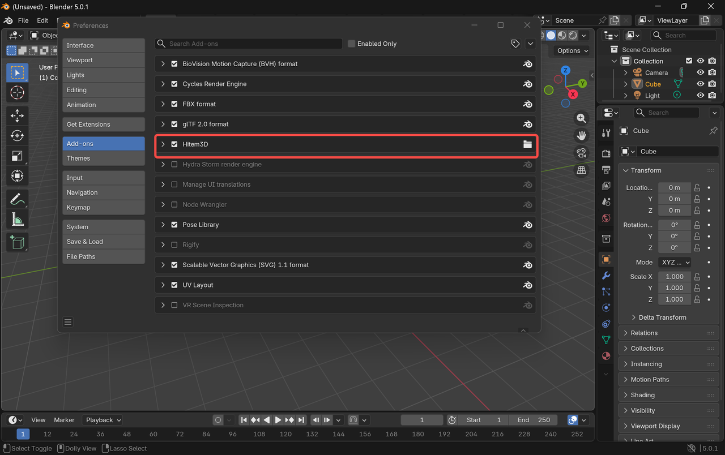
Task: Click inside the Search Add-ons field
Action: point(248,43)
